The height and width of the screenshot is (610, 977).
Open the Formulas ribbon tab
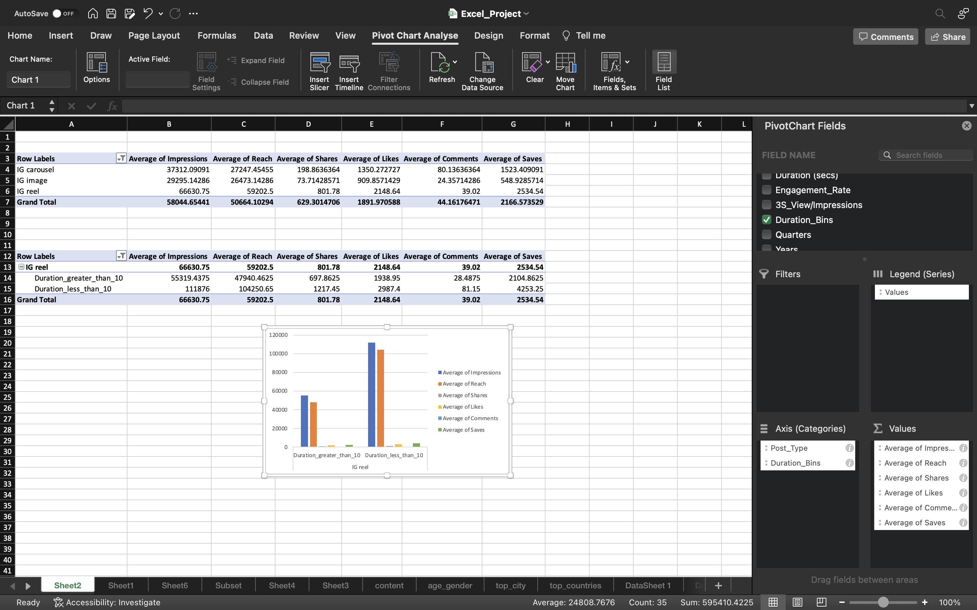pyautogui.click(x=217, y=36)
